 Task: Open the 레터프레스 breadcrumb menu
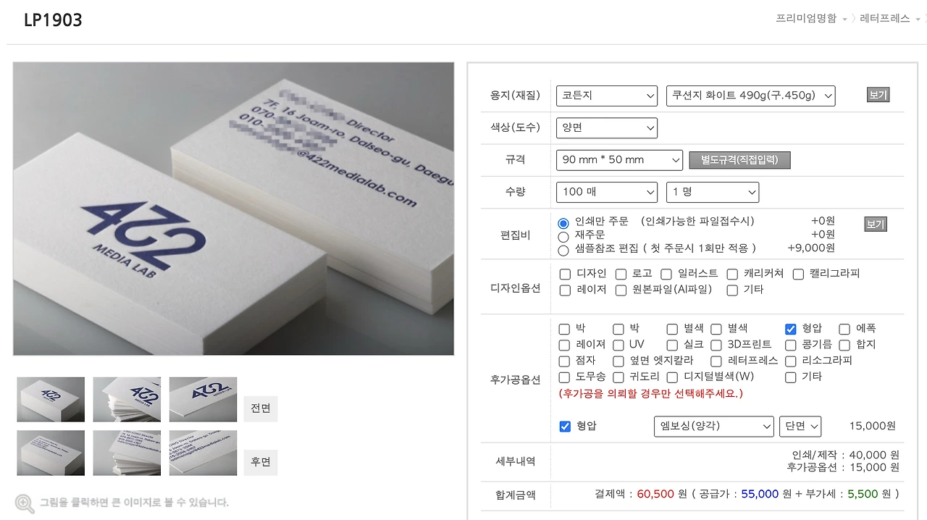click(885, 19)
